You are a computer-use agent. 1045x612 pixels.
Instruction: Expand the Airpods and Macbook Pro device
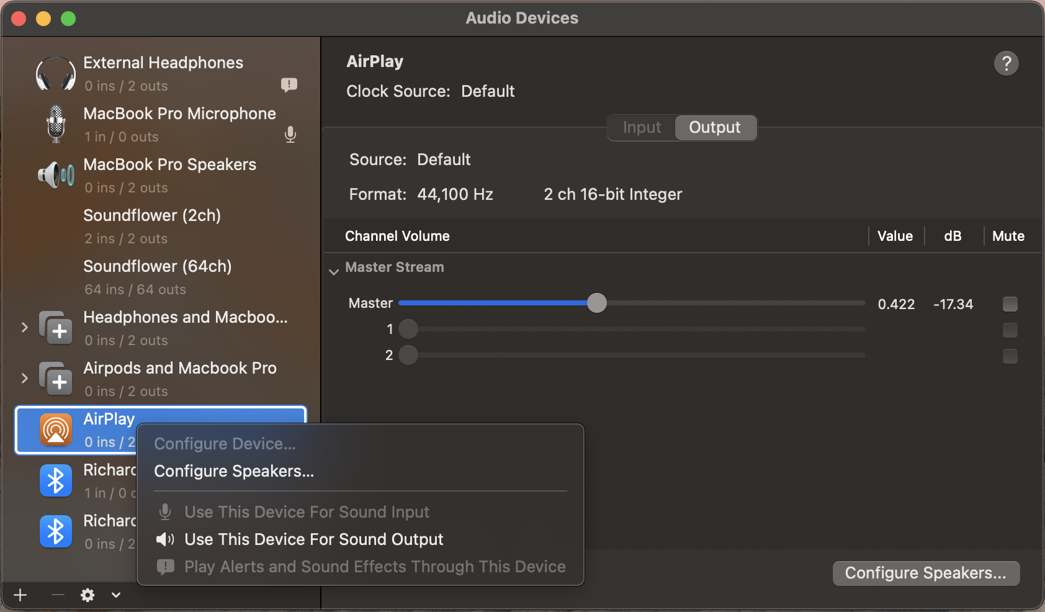25,378
